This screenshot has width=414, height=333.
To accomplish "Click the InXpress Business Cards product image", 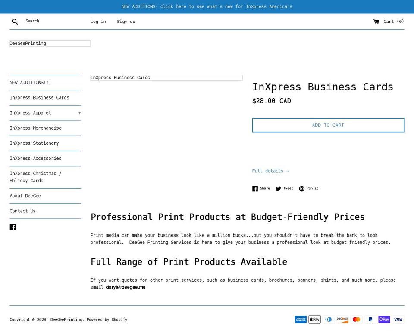I will [x=166, y=78].
